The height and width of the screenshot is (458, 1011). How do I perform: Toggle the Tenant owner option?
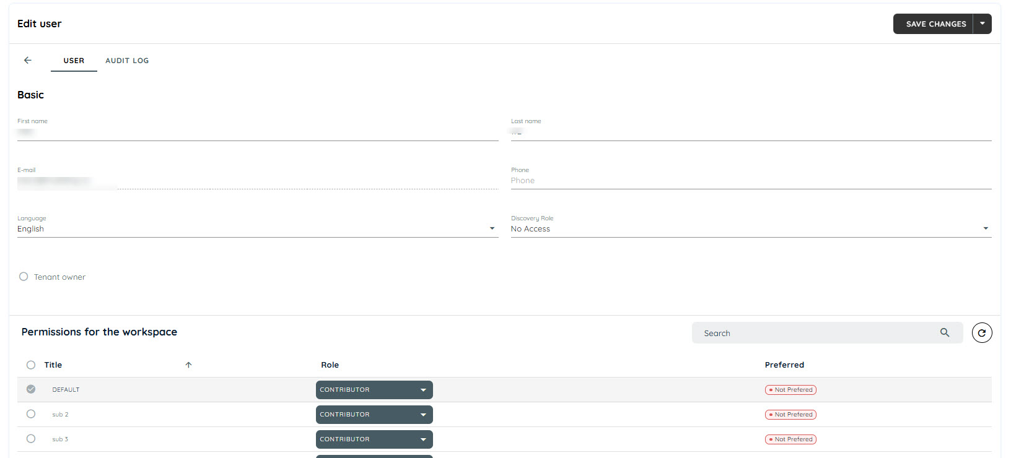click(24, 277)
